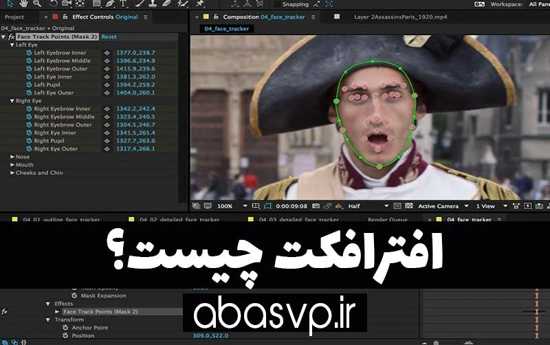The width and height of the screenshot is (550, 345).
Task: Click the 04_face_tracker breadcrumb tab in viewer
Action: tap(227, 29)
